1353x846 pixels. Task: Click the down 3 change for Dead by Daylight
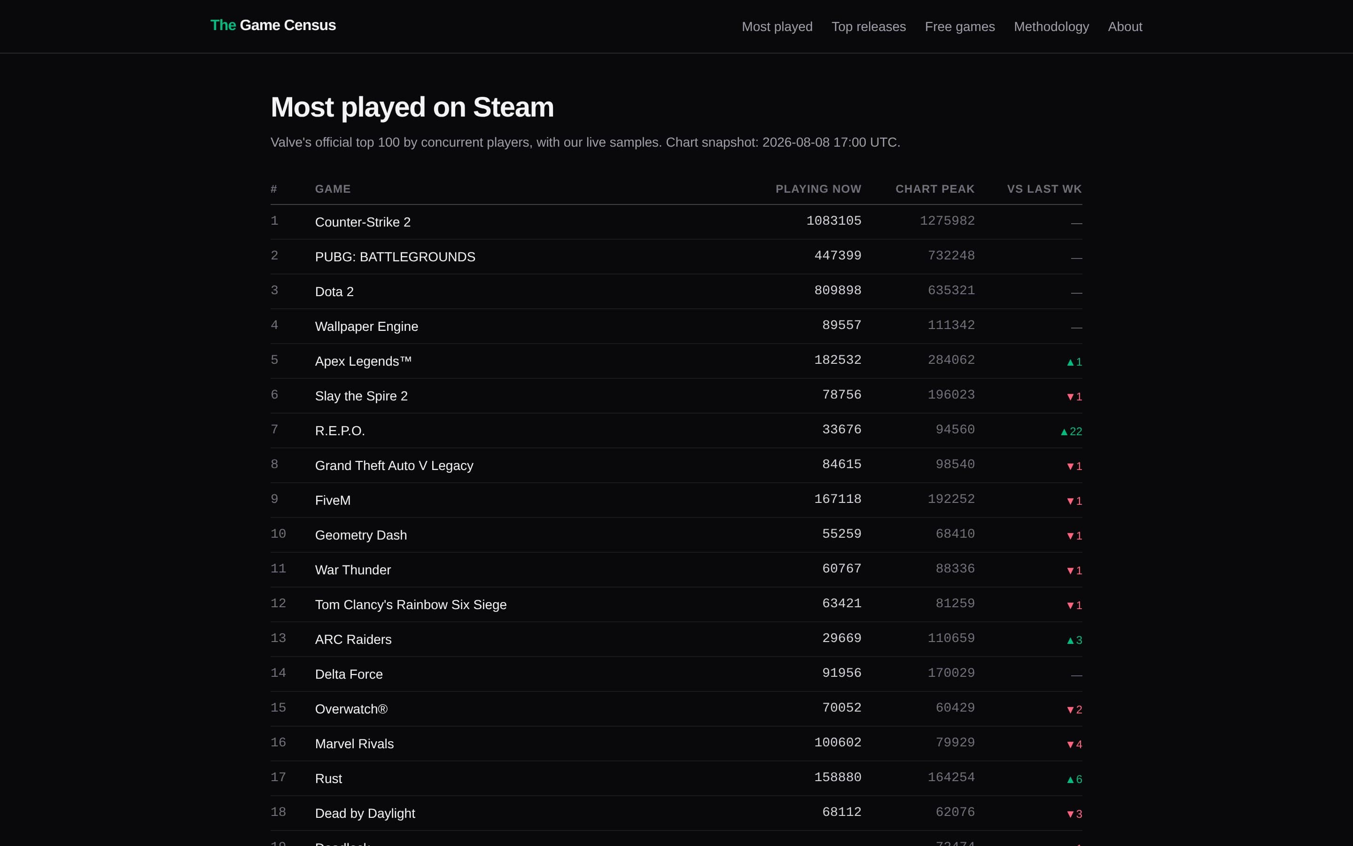(1074, 814)
